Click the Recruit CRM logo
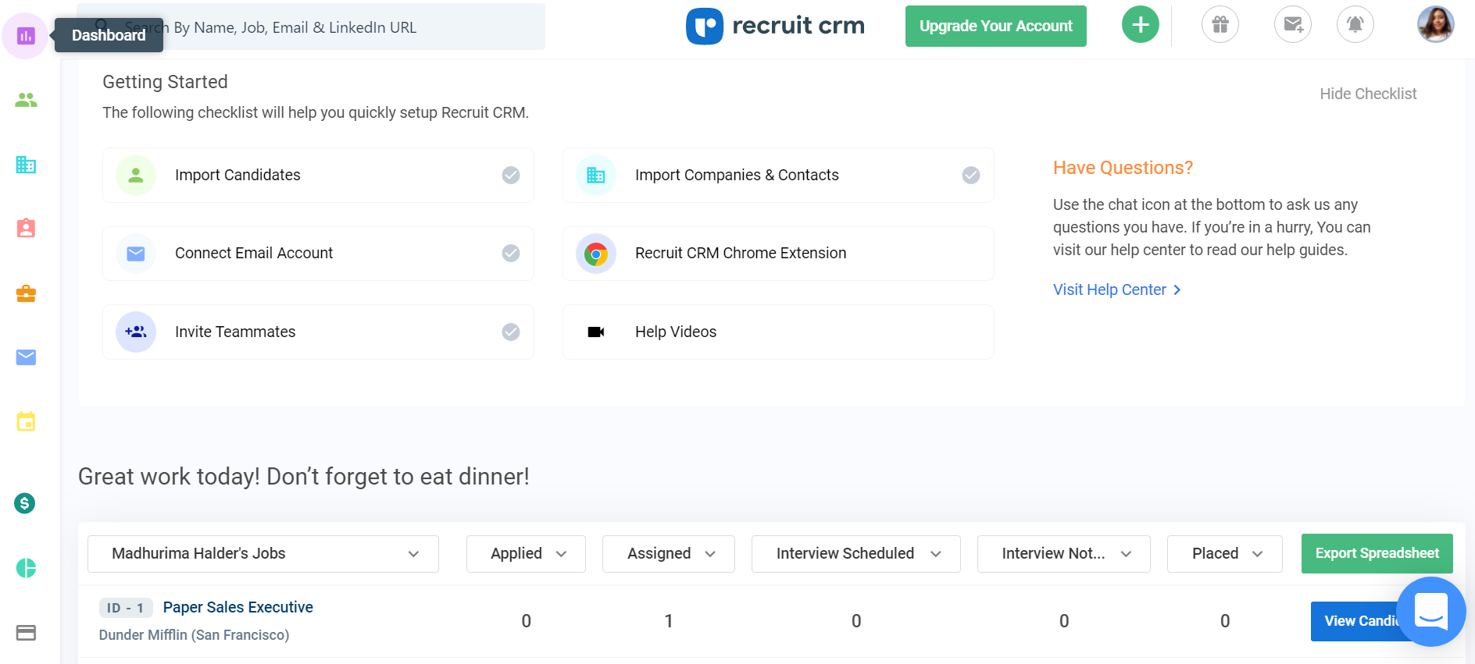 (775, 26)
